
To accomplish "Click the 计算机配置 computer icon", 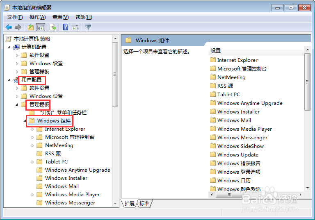I will pyautogui.click(x=16, y=47).
